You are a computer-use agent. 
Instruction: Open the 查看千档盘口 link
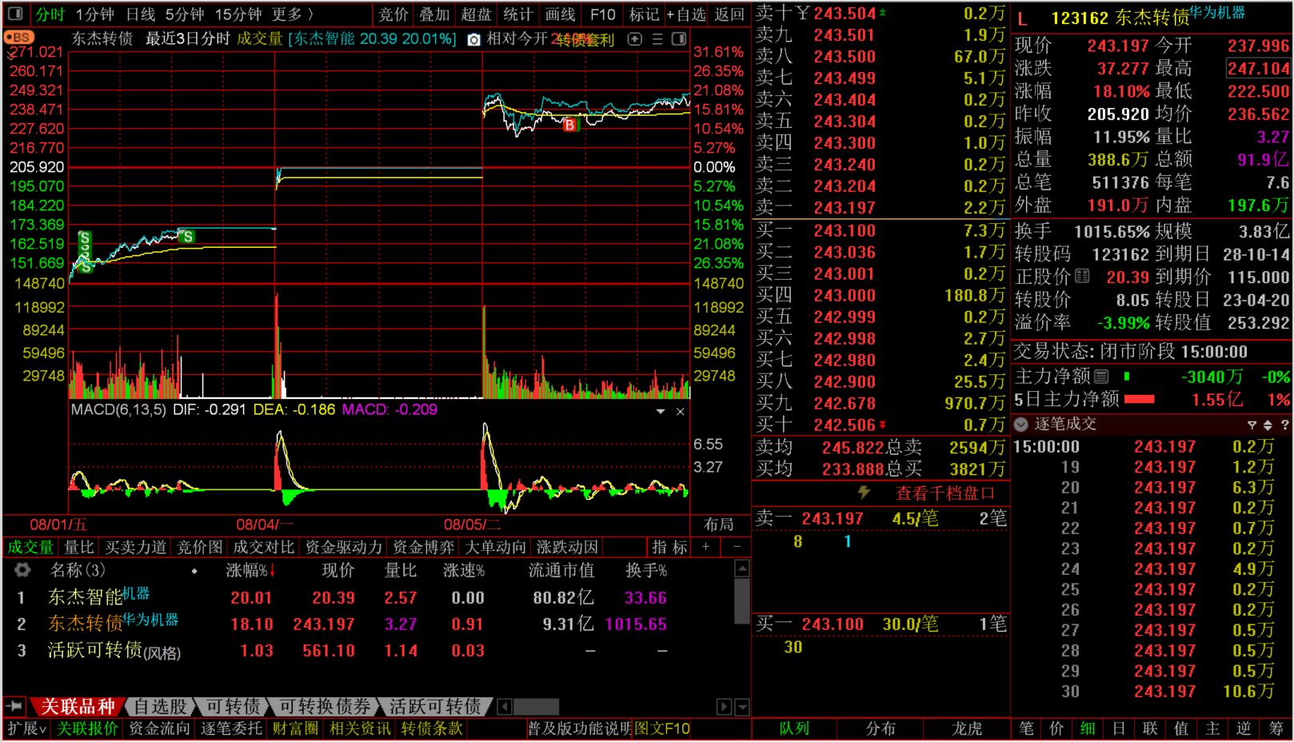point(944,493)
